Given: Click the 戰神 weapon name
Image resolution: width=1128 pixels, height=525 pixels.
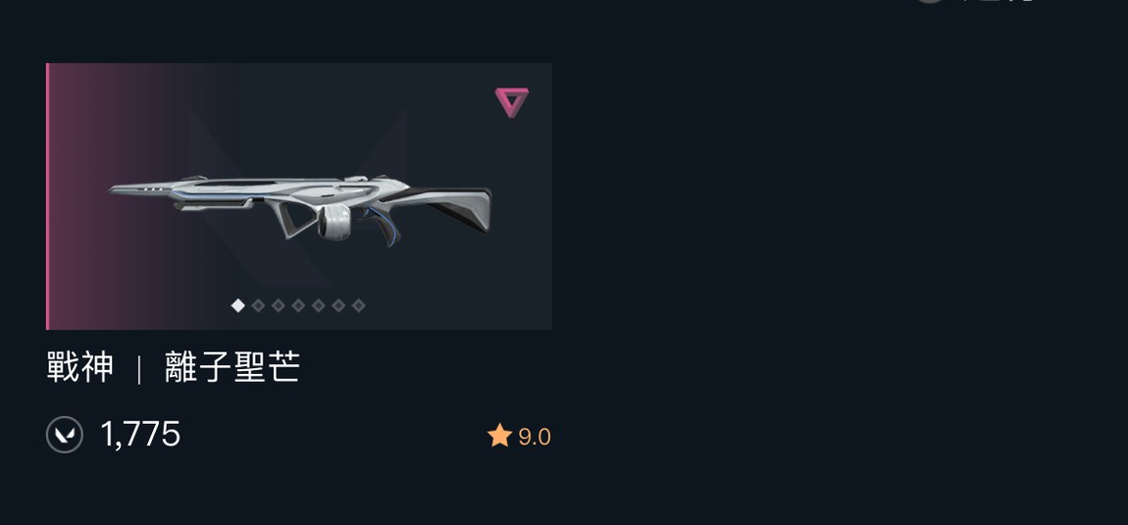Looking at the screenshot, I should tap(79, 367).
